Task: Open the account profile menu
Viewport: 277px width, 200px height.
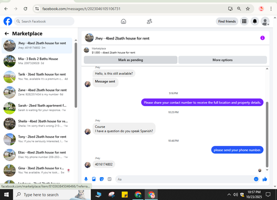Action: click(265, 22)
